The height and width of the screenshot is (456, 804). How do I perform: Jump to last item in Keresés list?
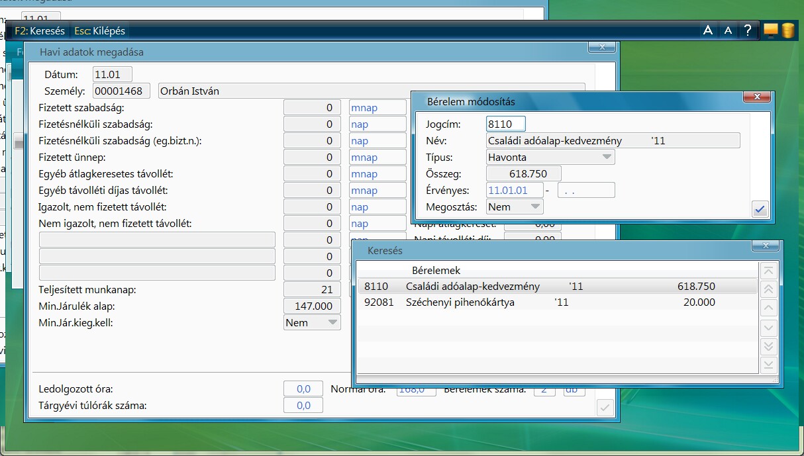768,365
